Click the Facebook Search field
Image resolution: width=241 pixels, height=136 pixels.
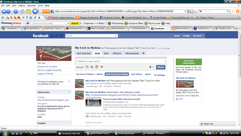[90, 36]
